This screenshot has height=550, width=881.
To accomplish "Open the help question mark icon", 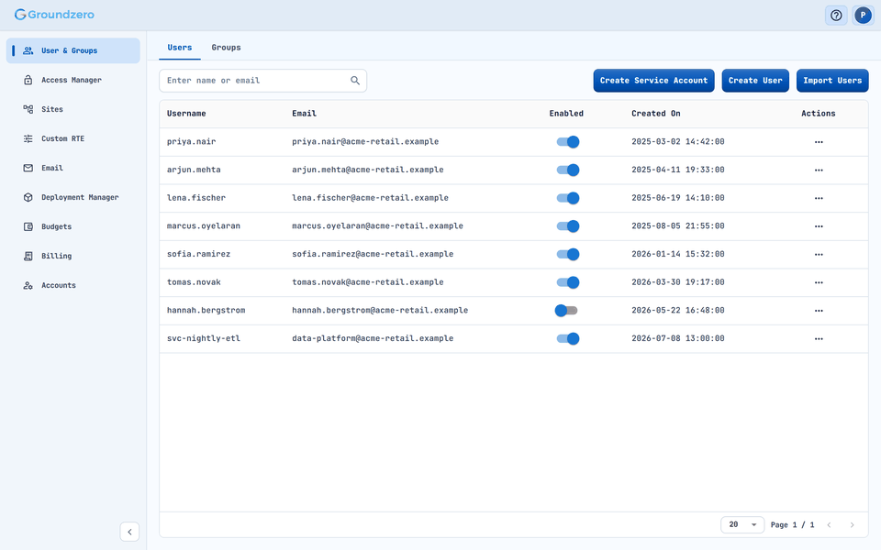I will click(836, 16).
